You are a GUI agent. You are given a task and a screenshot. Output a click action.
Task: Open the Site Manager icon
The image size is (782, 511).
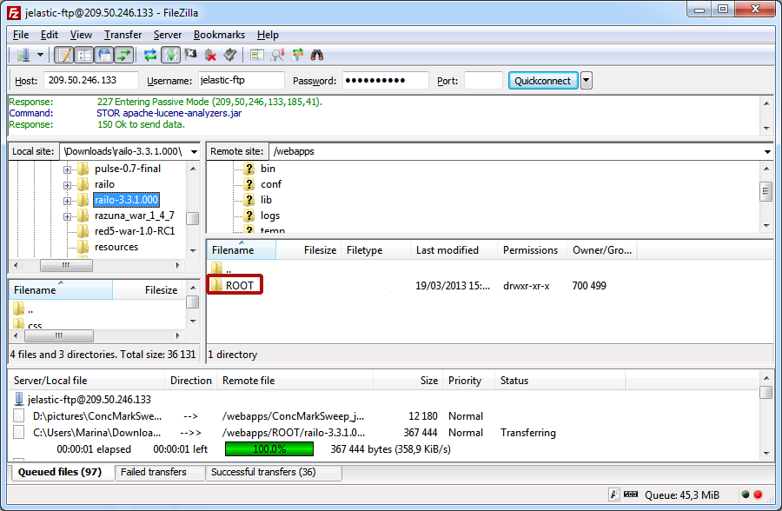(23, 55)
